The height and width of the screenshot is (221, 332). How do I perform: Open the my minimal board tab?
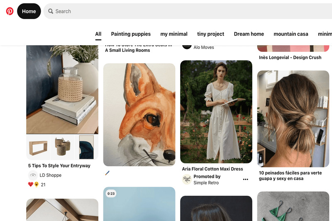pos(174,34)
